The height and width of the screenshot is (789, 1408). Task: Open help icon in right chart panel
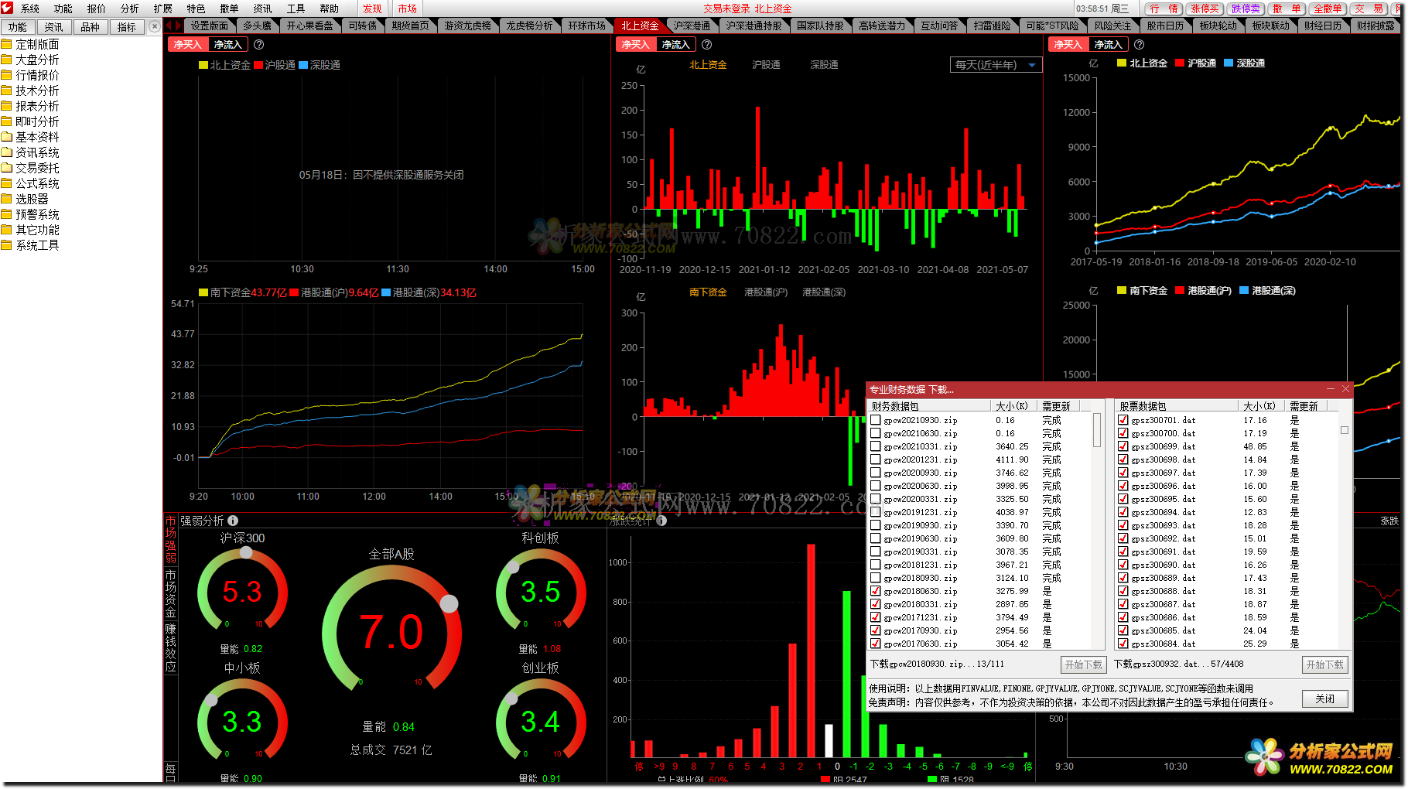click(x=1139, y=45)
